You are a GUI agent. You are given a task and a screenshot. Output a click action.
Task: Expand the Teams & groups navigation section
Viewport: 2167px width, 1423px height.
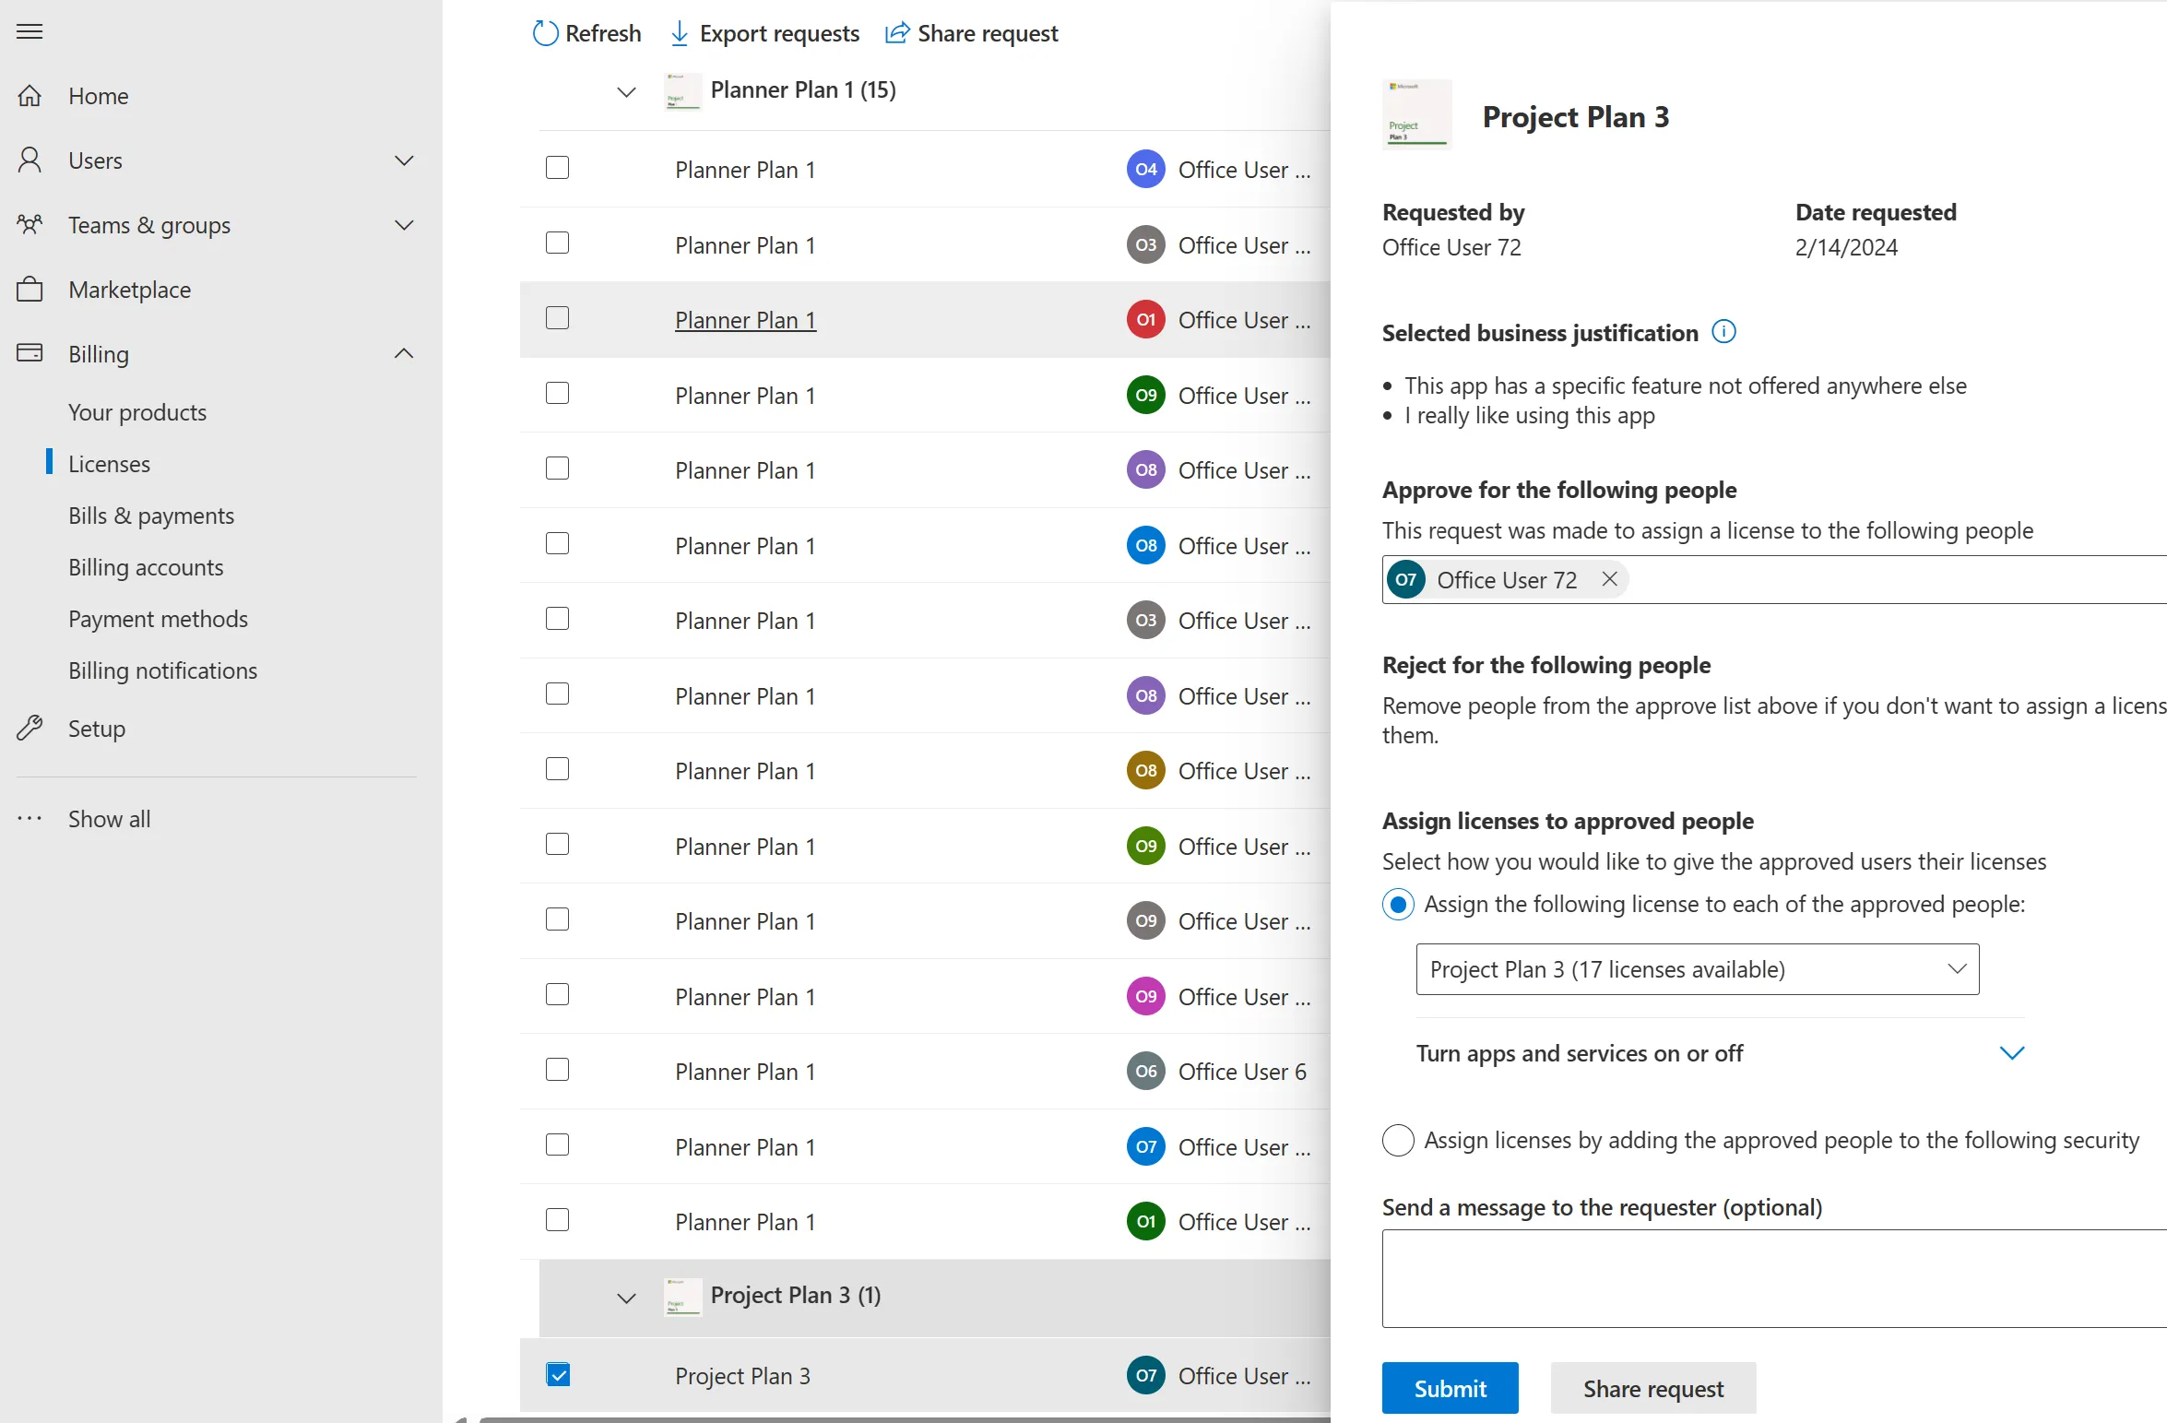[x=404, y=225]
